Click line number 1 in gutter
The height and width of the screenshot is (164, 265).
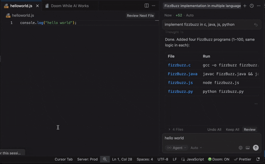[11, 23]
